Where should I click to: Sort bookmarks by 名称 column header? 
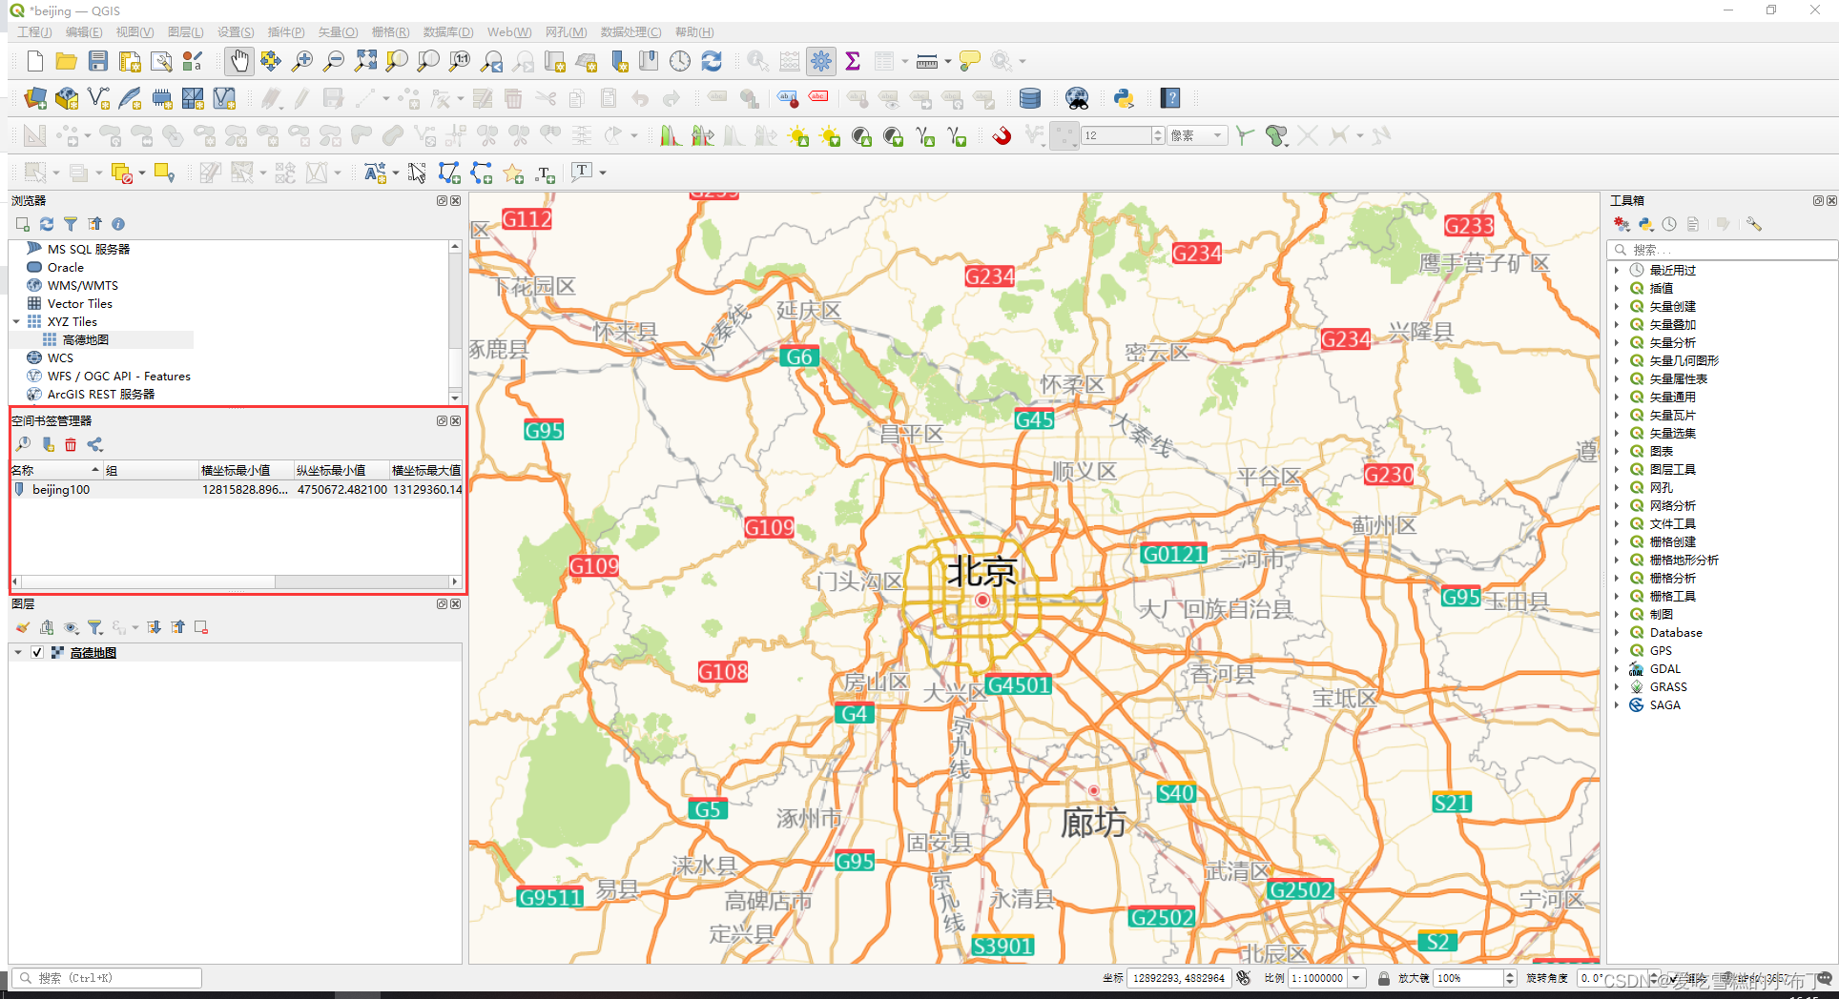56,471
